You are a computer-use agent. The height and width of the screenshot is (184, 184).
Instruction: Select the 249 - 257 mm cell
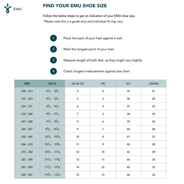tap(27, 129)
